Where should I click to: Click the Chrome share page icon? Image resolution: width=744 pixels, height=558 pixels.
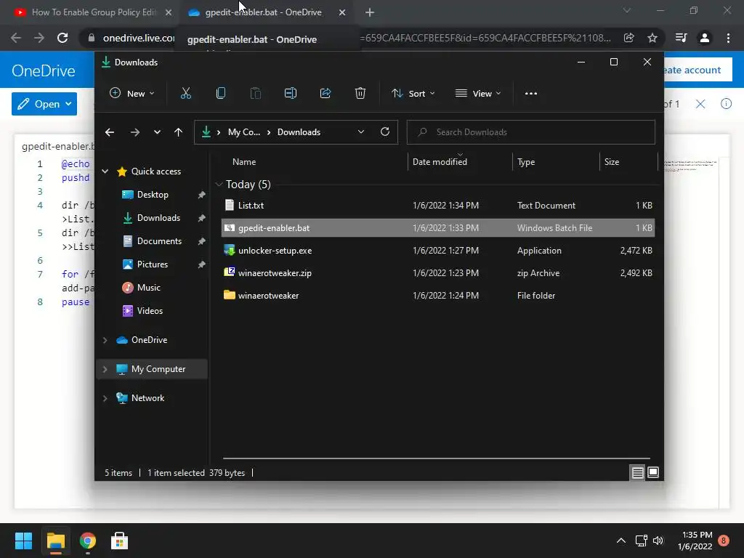[x=629, y=38]
